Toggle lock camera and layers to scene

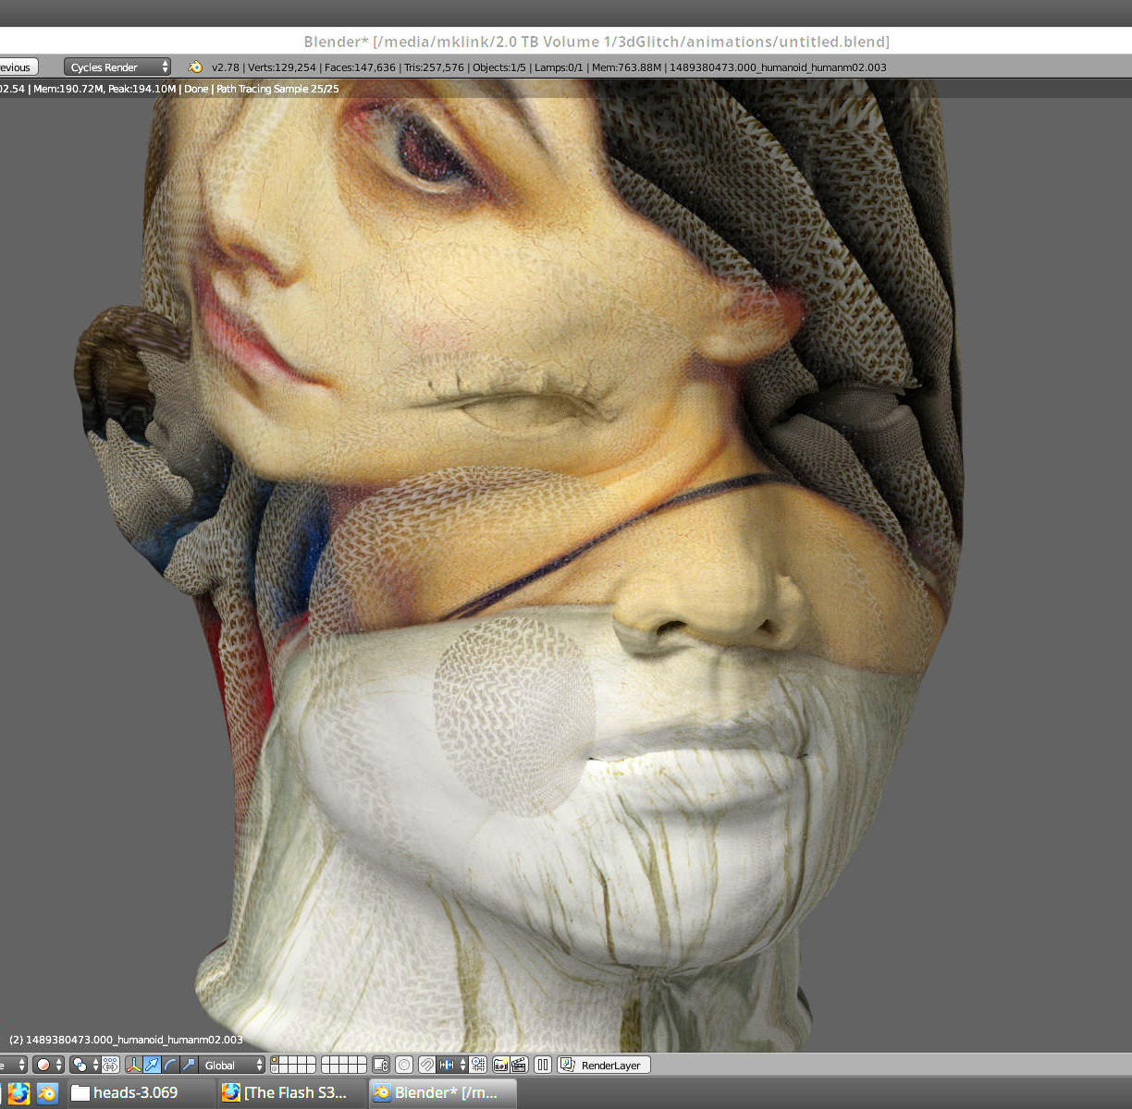point(381,1065)
